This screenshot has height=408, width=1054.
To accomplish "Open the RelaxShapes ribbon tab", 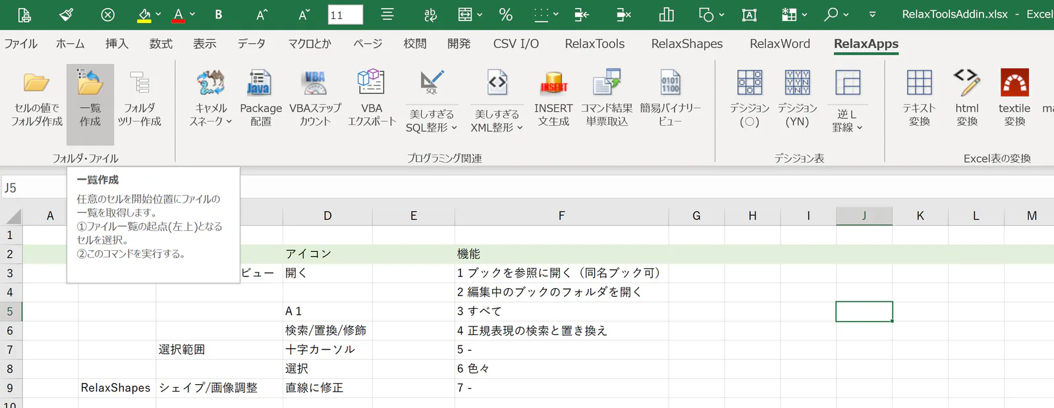I will 687,43.
